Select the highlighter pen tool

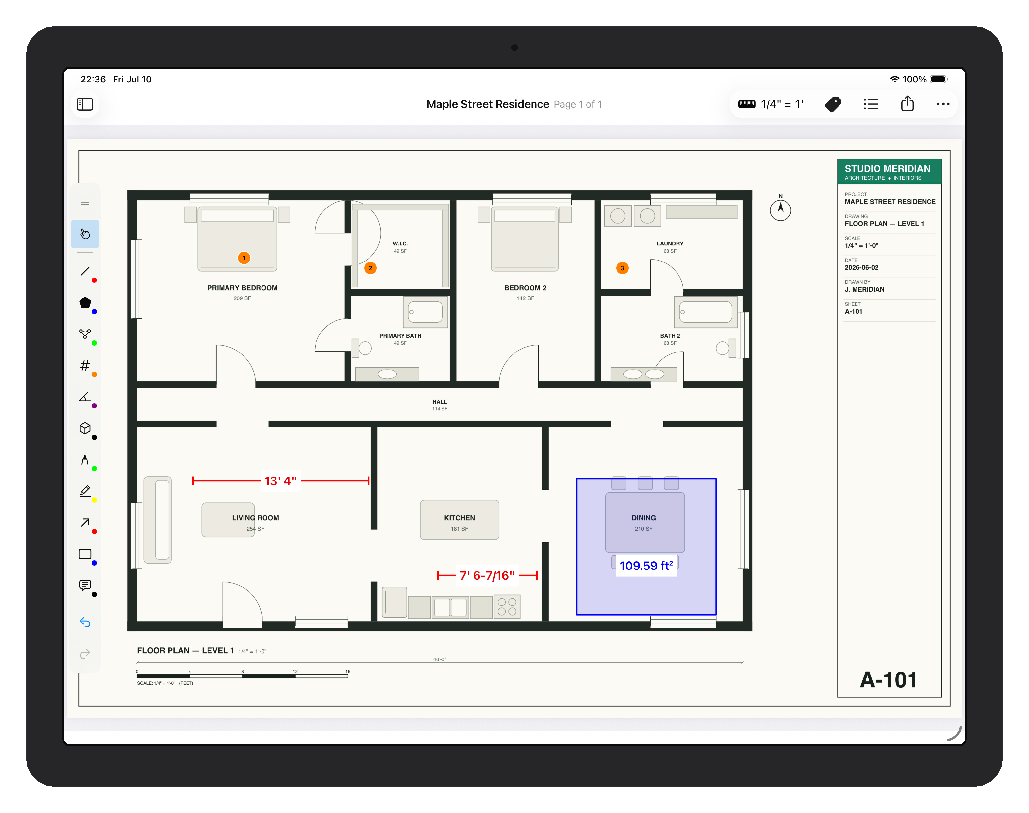(85, 491)
